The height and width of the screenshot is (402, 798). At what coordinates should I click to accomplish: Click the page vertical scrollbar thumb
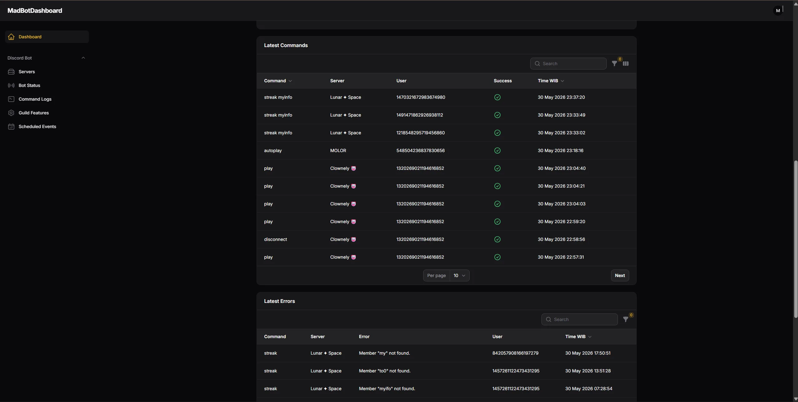click(796, 239)
